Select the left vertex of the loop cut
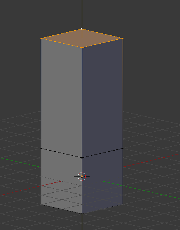This screenshot has width=180, height=230. coord(41,149)
